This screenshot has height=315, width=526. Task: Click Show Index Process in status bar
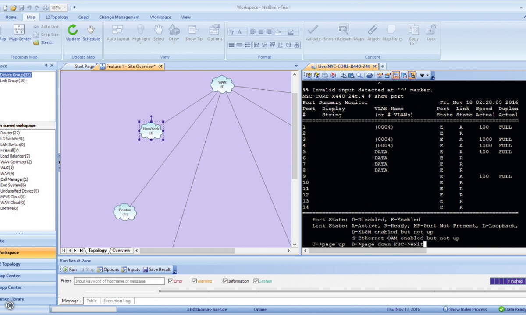coord(465,309)
